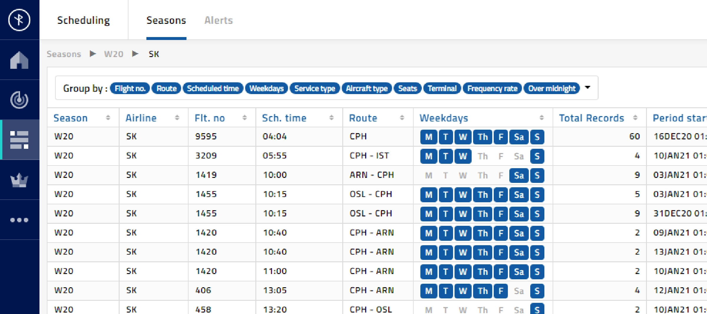Open the three-dot more menu in sidebar
Image resolution: width=707 pixels, height=314 pixels.
coord(19,220)
